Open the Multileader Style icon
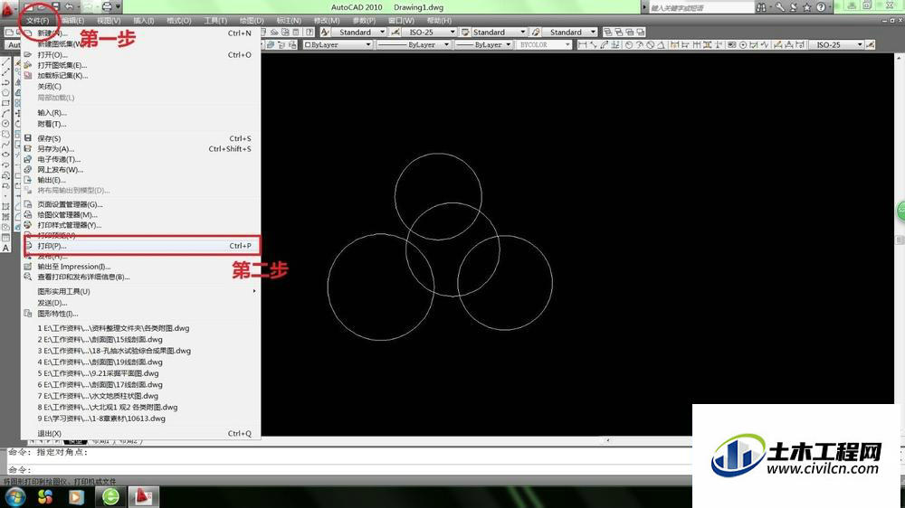 click(x=536, y=33)
